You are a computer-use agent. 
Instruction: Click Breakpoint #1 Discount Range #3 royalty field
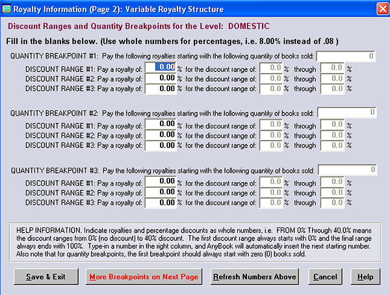click(x=160, y=89)
